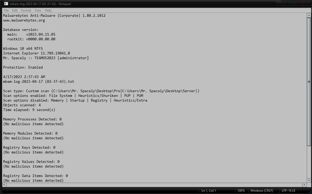Open the Help menu
312x194 pixels.
point(48,10)
